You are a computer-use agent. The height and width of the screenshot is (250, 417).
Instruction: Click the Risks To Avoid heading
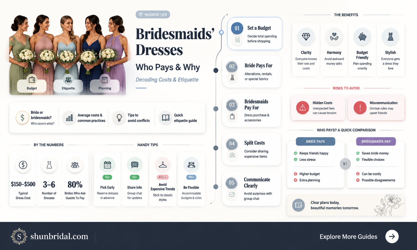(x=346, y=88)
